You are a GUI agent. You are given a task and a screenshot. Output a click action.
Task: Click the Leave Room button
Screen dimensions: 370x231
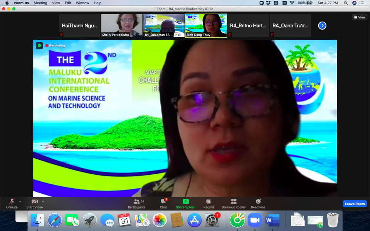click(x=355, y=204)
